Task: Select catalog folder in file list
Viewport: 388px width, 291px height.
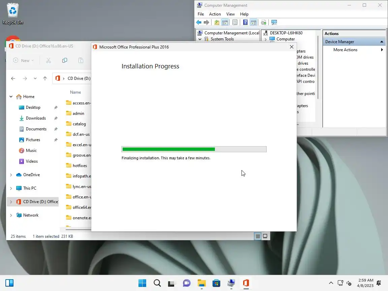Action: tap(79, 124)
